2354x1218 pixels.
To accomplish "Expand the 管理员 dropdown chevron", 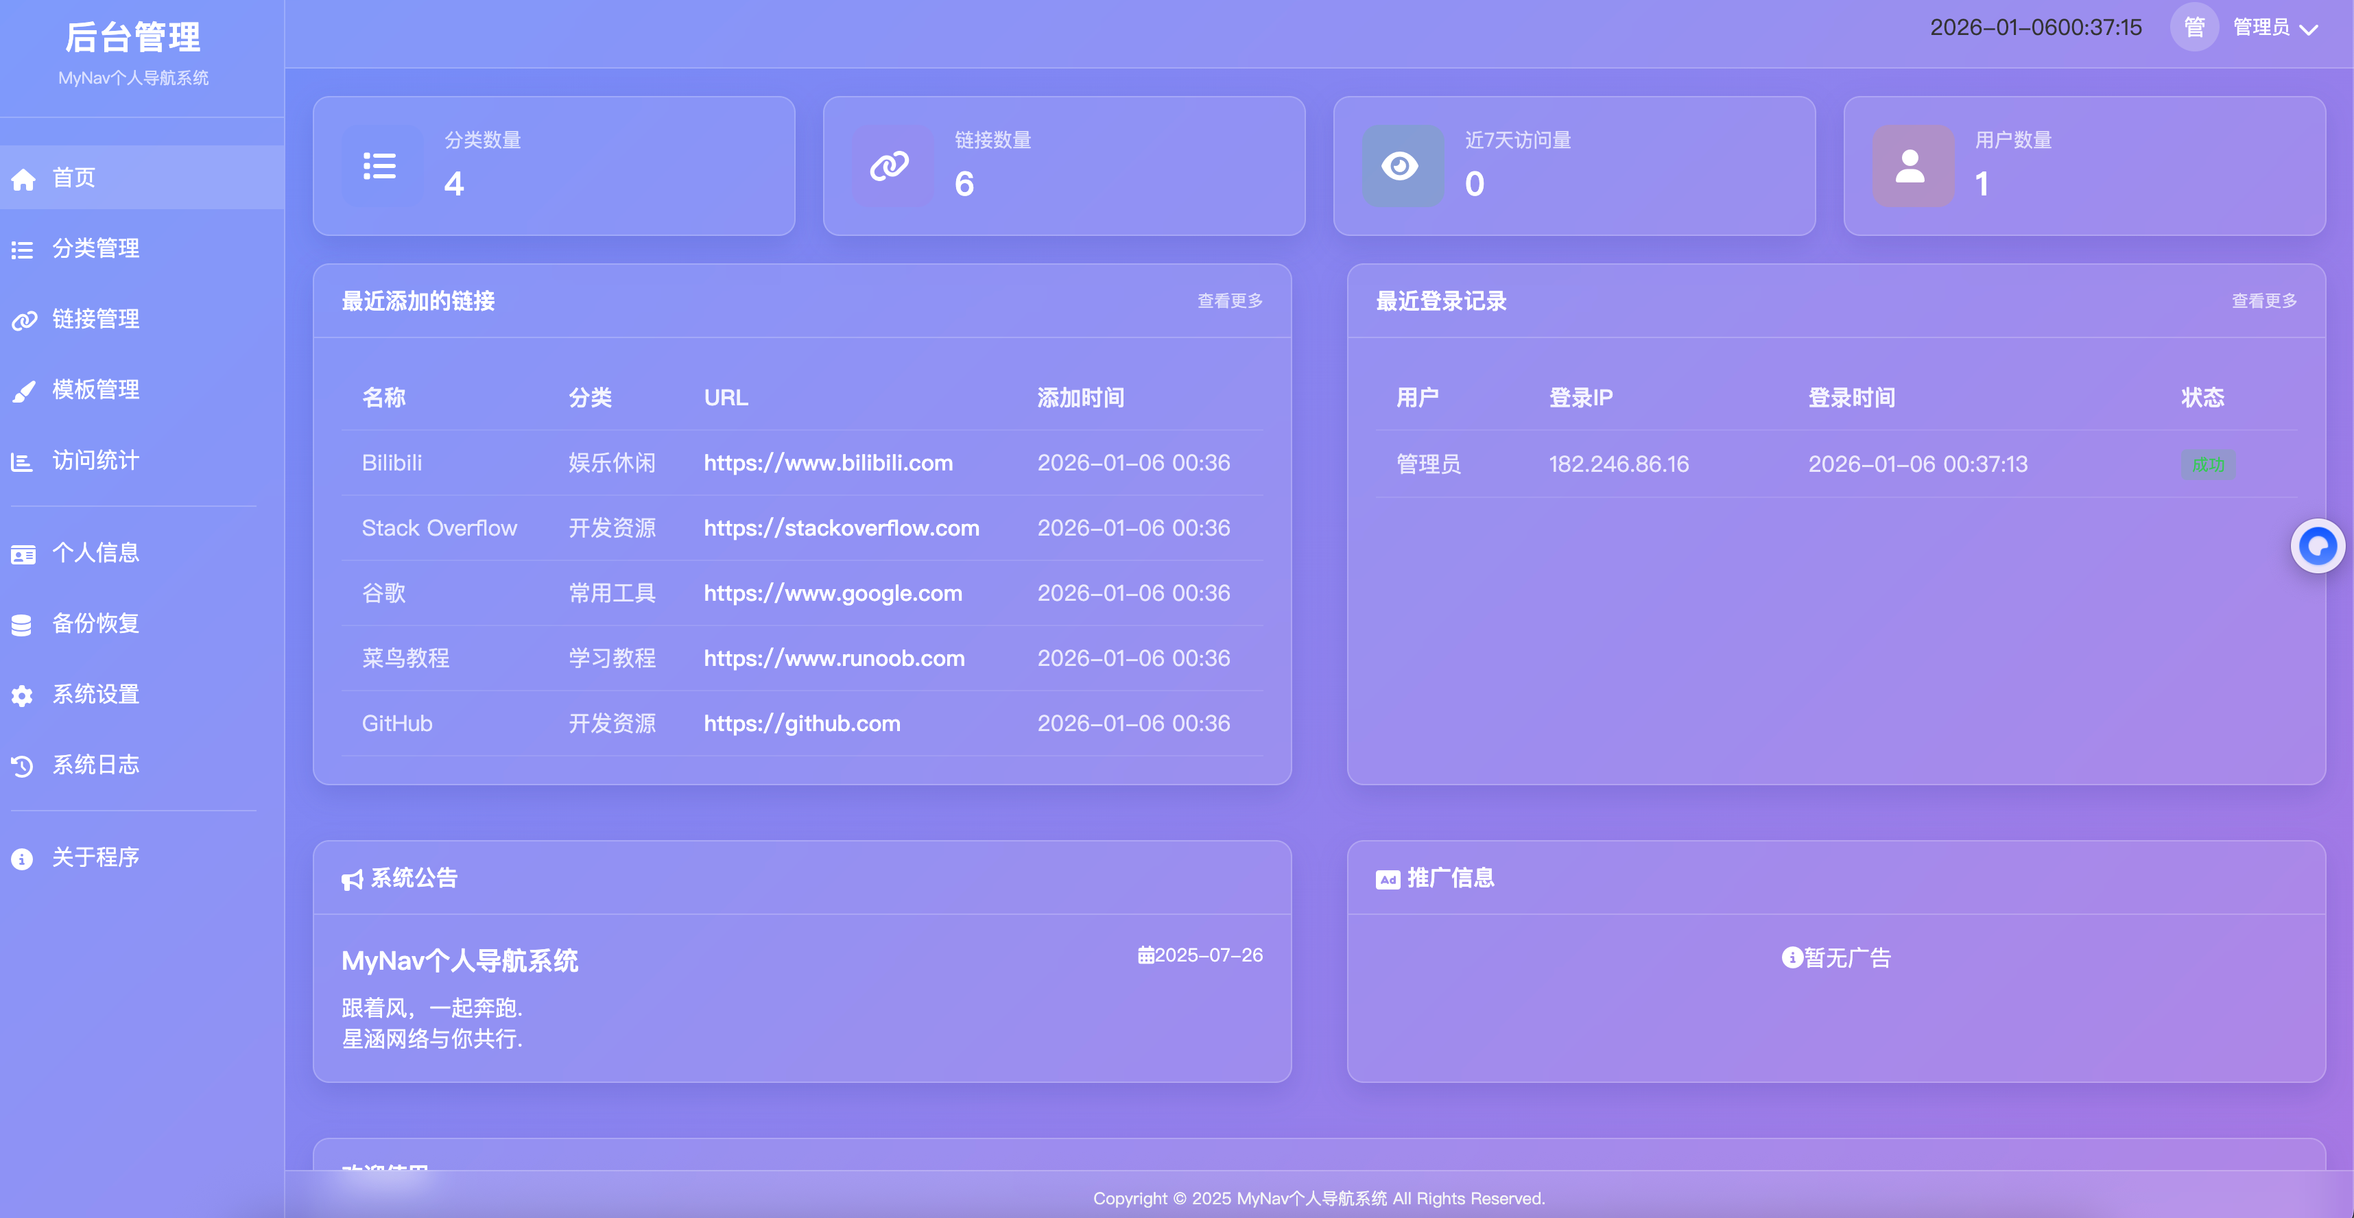I will click(x=2309, y=29).
